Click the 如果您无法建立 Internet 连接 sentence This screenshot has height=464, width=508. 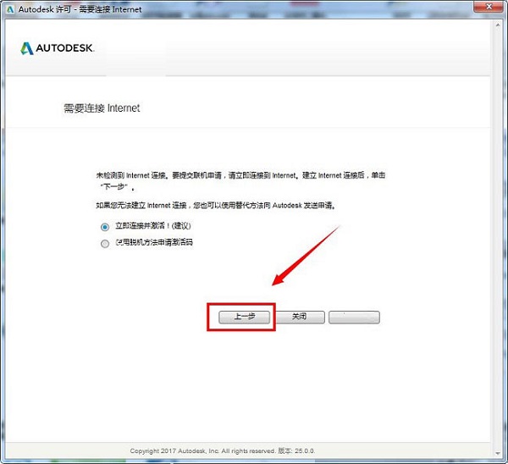pos(215,206)
